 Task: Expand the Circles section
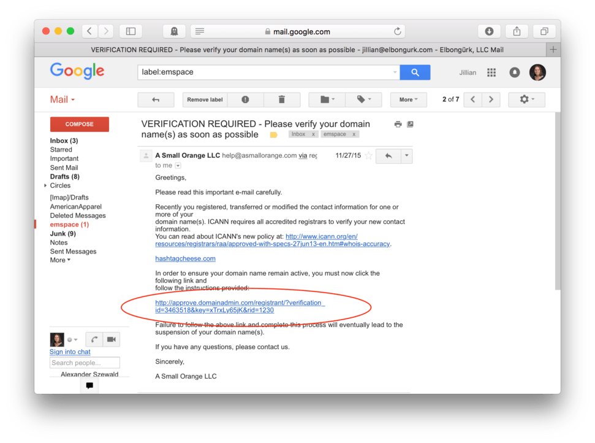45,185
